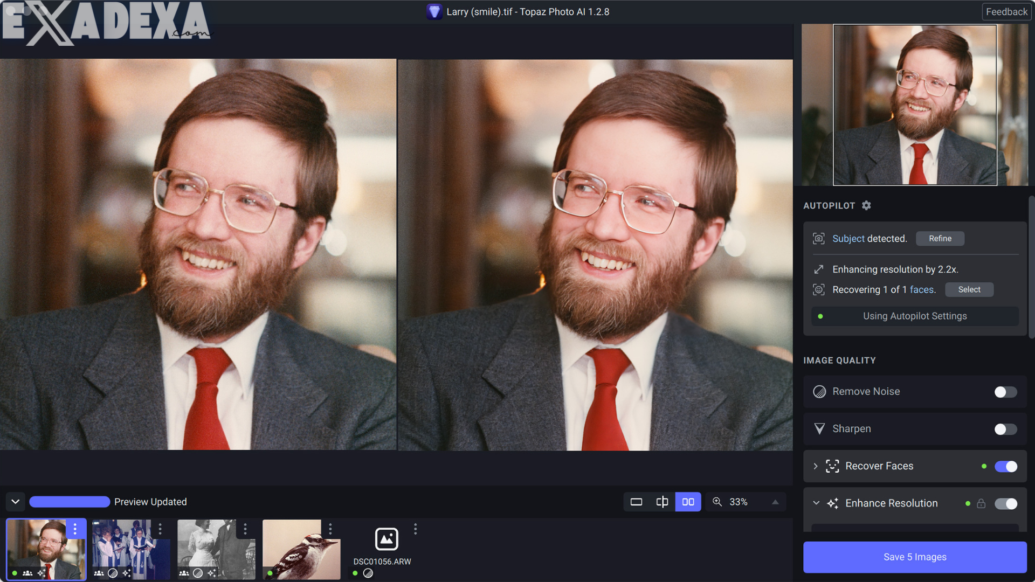Open three-dot menu for DSC01056.ARW
The height and width of the screenshot is (582, 1035).
(x=415, y=529)
